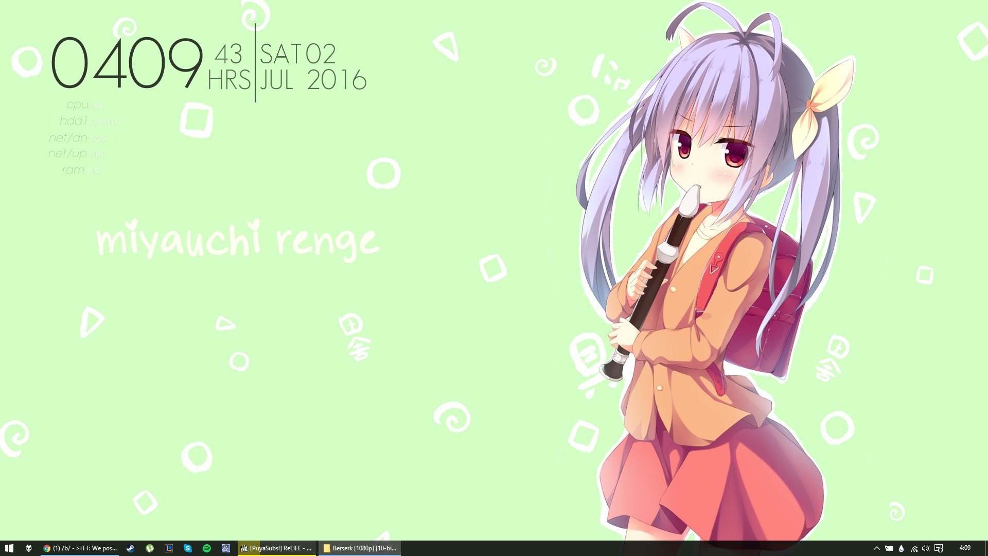This screenshot has width=988, height=556.
Task: Click the net/up 216.0 meter
Action: [77, 153]
